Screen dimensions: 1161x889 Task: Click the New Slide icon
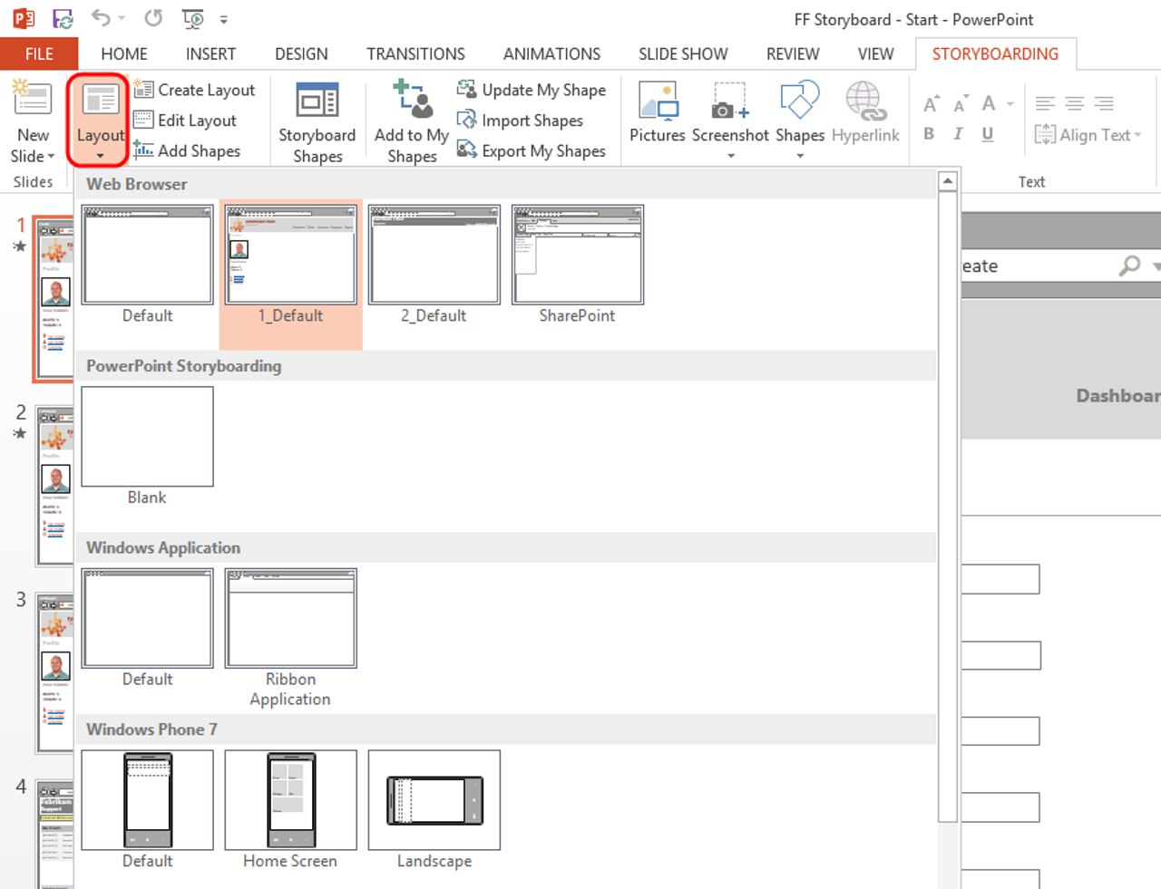(x=31, y=98)
